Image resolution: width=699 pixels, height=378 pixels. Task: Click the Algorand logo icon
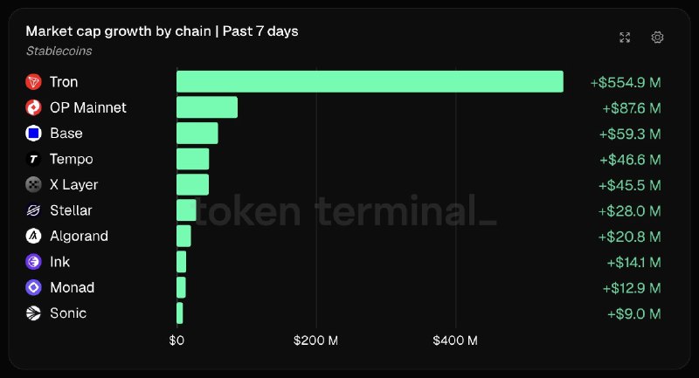coord(33,236)
